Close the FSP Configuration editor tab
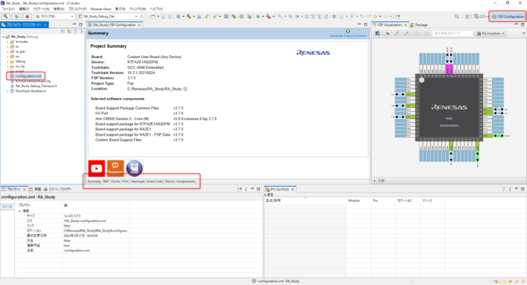 tap(139, 25)
